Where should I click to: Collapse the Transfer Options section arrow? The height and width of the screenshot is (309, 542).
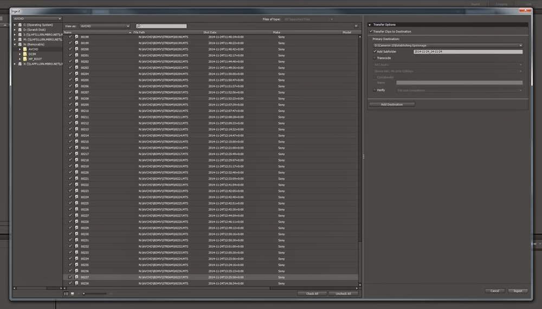click(370, 25)
